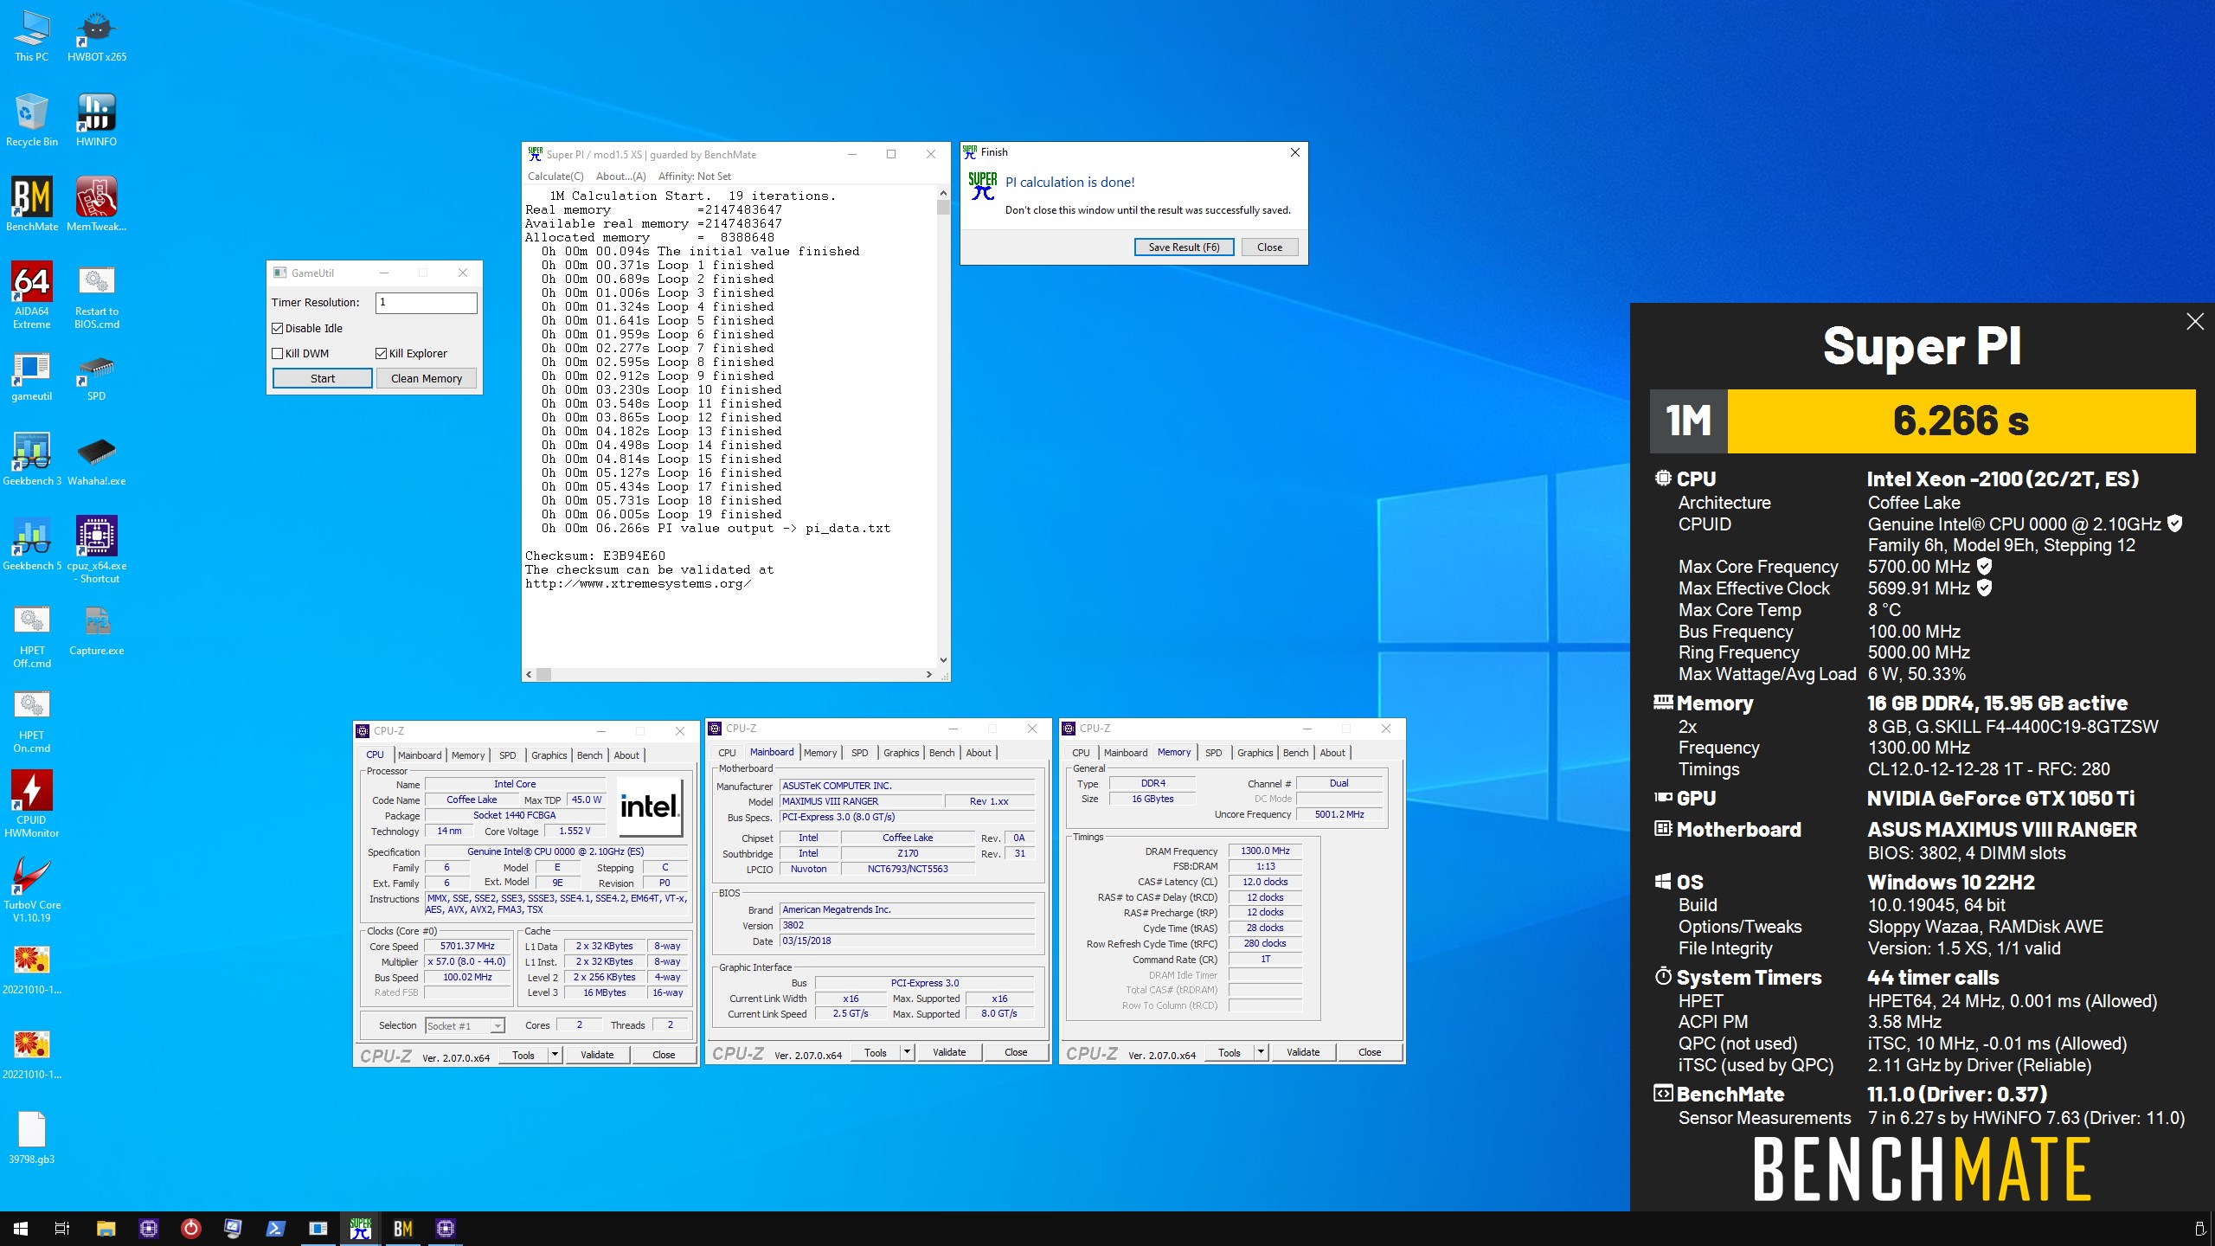Click the Core Speed 5701.37 MHz value
Viewport: 2215px width, 1246px height.
(x=468, y=947)
